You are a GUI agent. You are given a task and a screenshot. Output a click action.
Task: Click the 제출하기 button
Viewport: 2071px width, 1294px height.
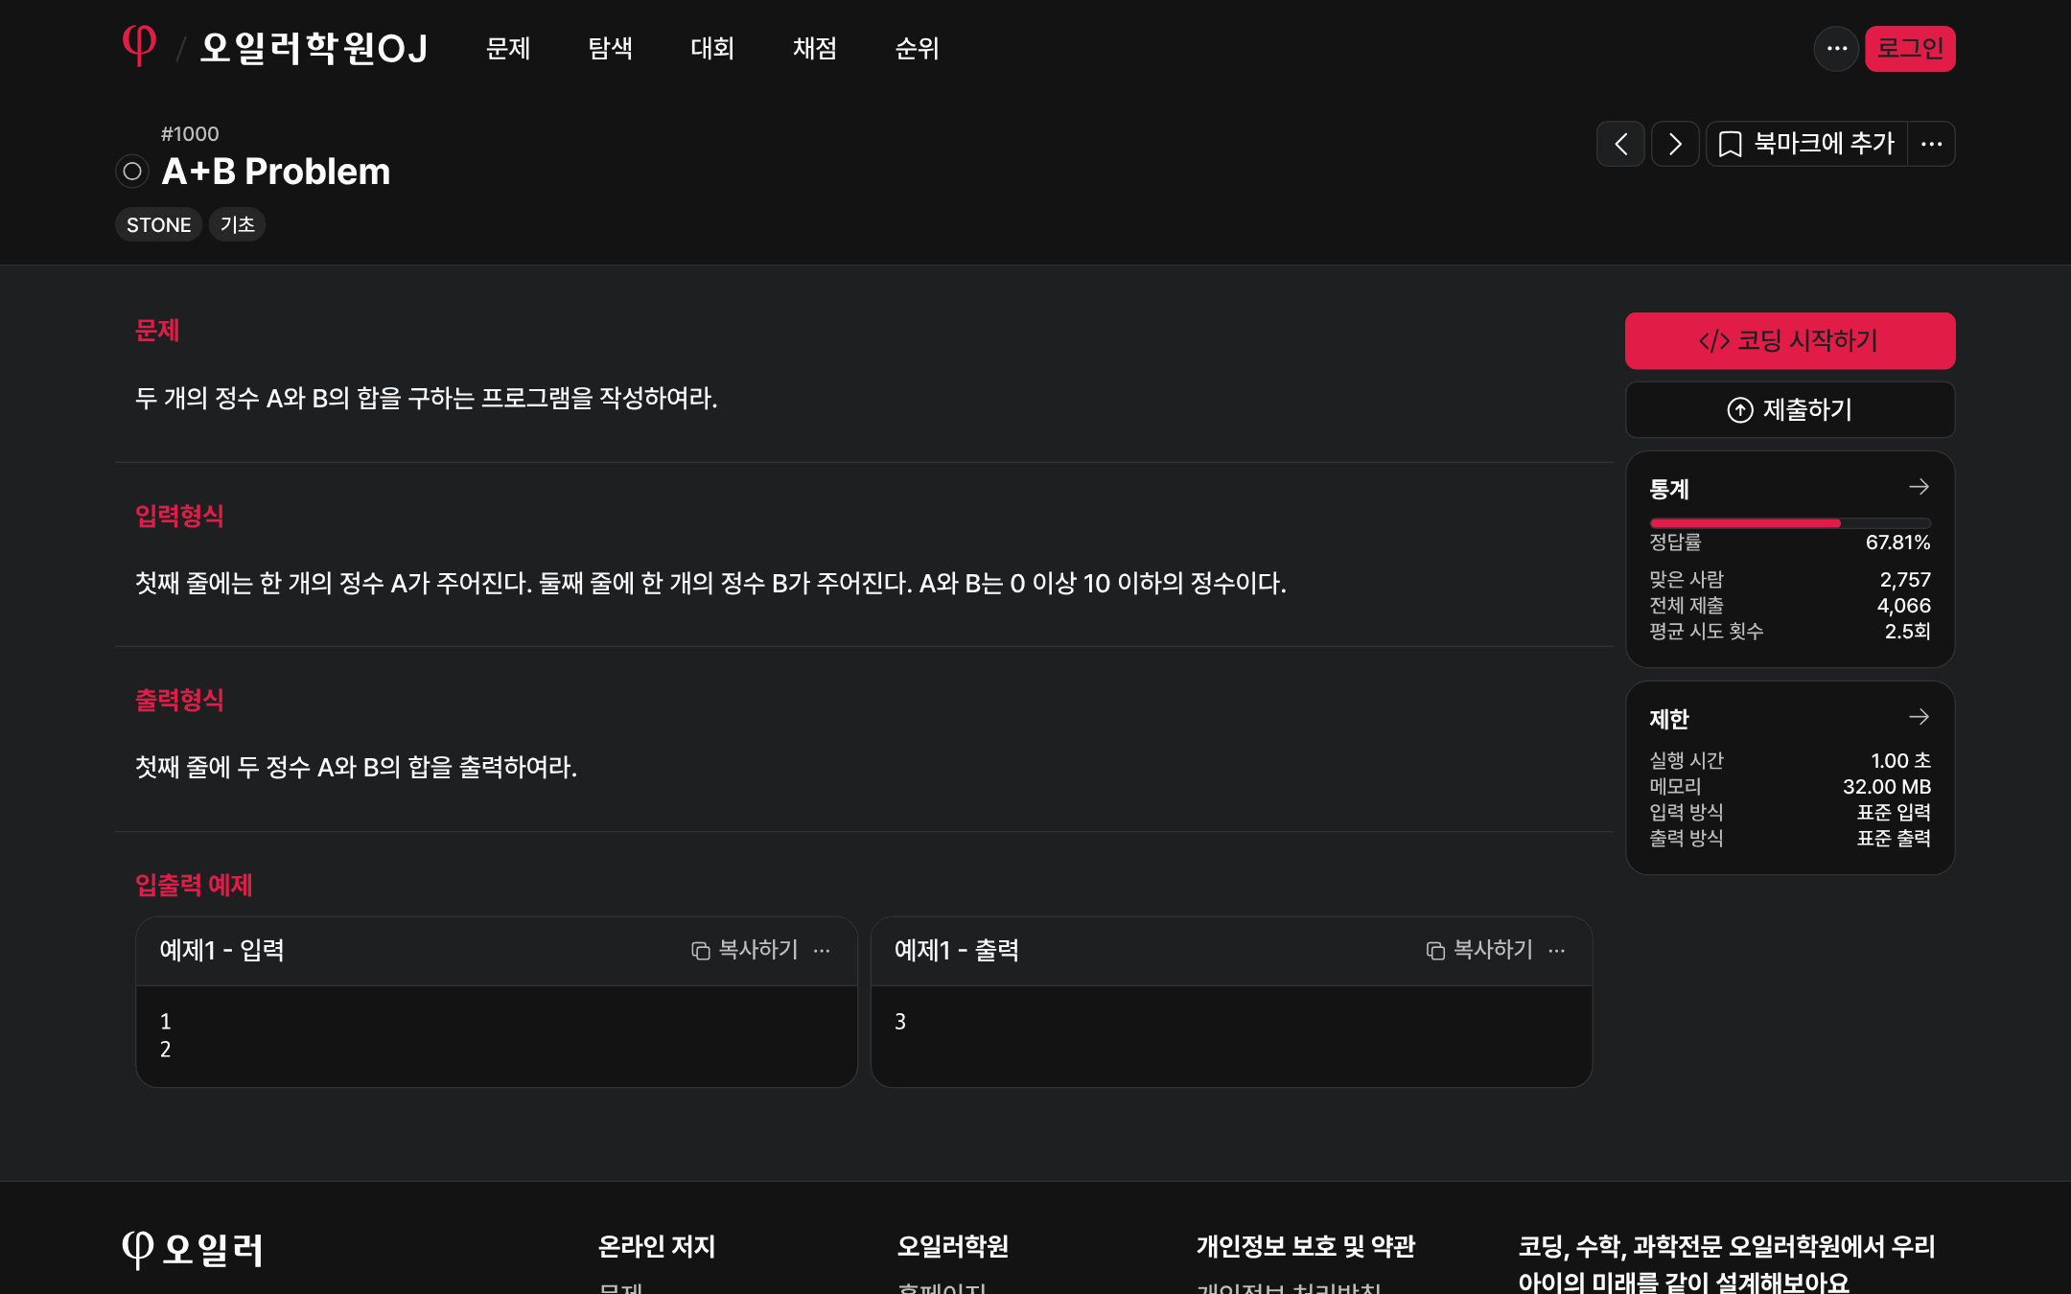(x=1789, y=410)
